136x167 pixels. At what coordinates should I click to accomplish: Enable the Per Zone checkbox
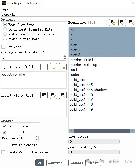click(x=3, y=47)
